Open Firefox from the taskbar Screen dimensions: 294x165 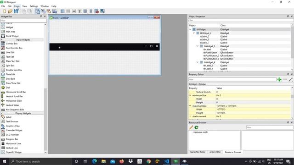click(121, 161)
